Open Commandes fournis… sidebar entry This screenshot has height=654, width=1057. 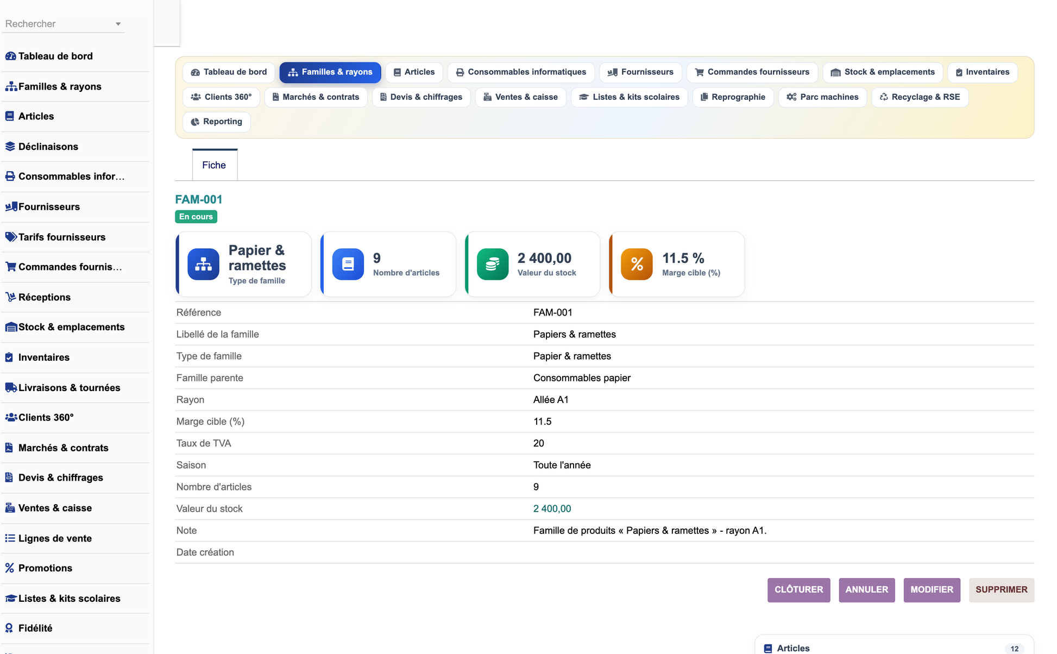[x=75, y=267]
